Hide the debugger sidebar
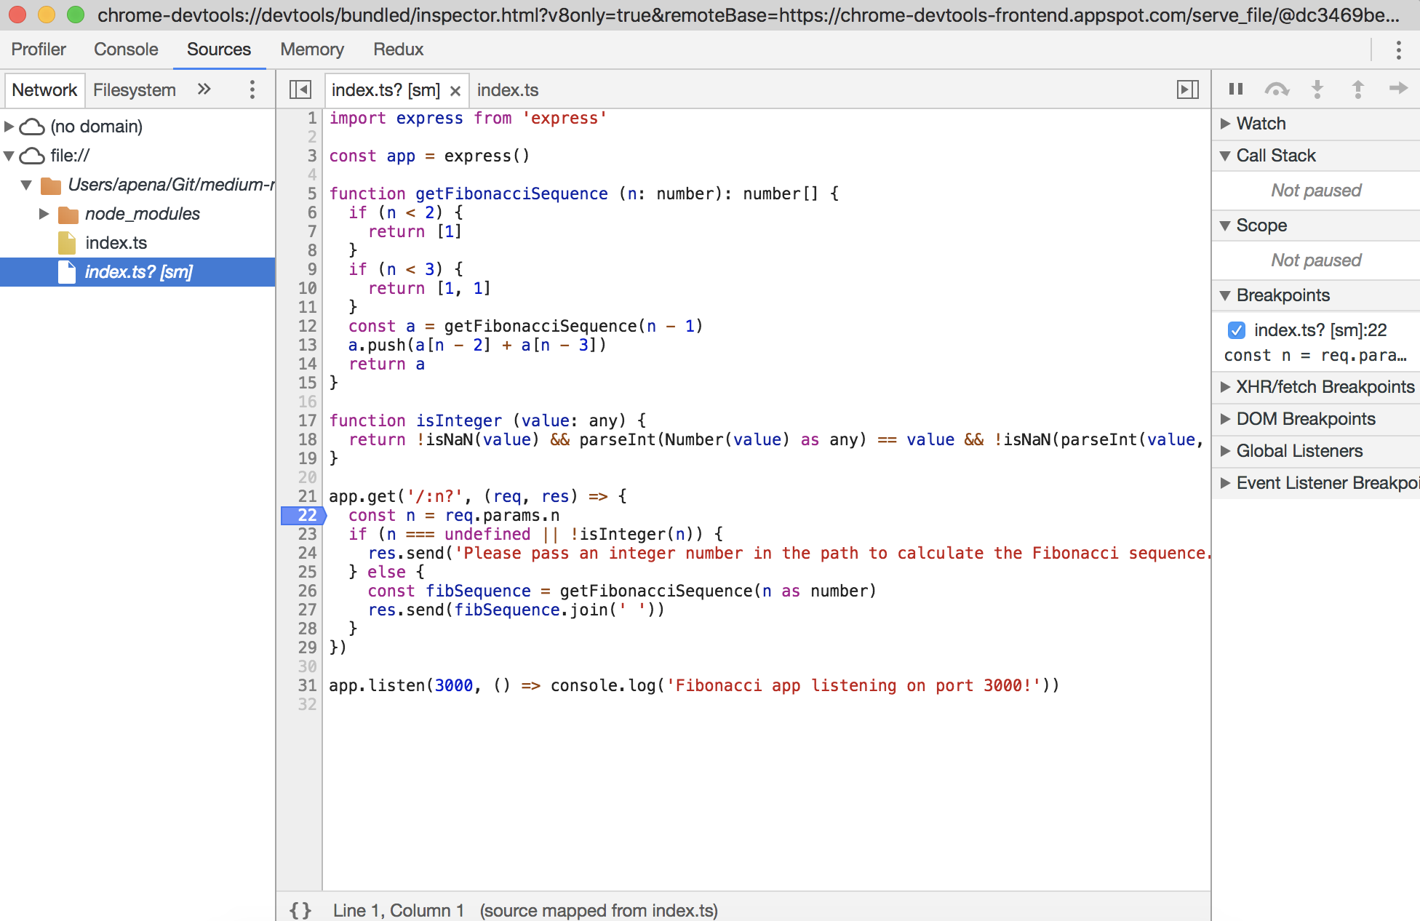 point(1187,89)
